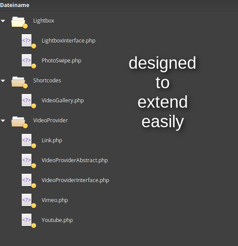This screenshot has width=238, height=246.
Task: Select the Youtube.php file name
Action: 57,220
